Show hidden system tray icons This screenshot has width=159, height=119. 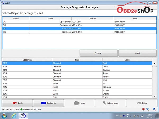131,116
